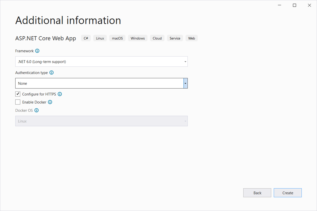This screenshot has width=317, height=211.
Task: Select the Service tag
Action: (x=175, y=38)
